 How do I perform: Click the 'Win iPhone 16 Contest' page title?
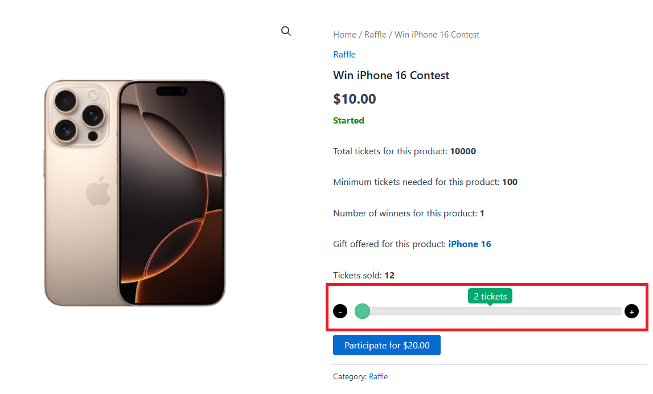tap(391, 75)
